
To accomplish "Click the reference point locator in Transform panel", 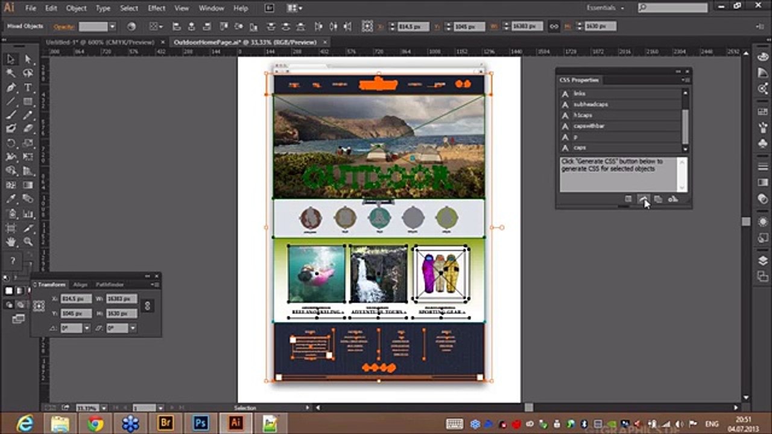I will pyautogui.click(x=39, y=306).
